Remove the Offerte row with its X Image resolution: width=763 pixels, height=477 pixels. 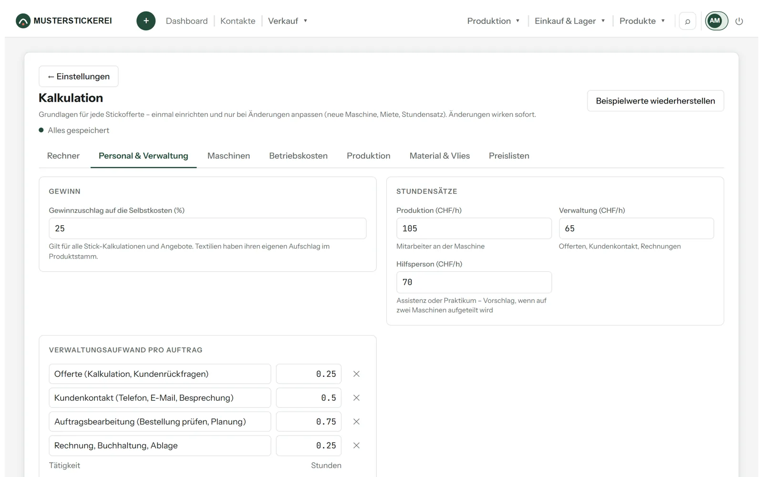[356, 374]
